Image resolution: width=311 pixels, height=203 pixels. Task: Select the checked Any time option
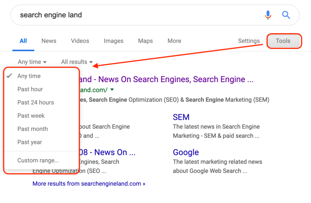pyautogui.click(x=29, y=76)
